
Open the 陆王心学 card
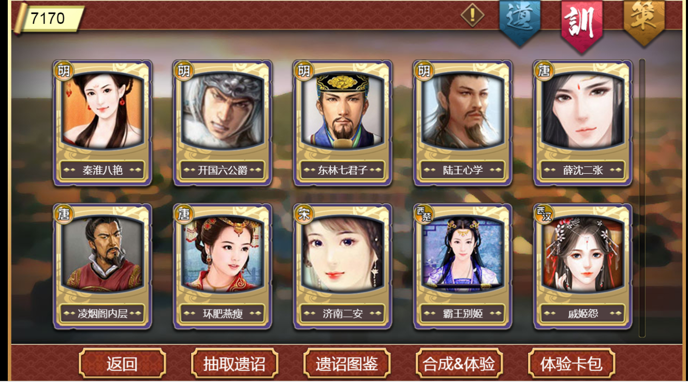pyautogui.click(x=463, y=123)
